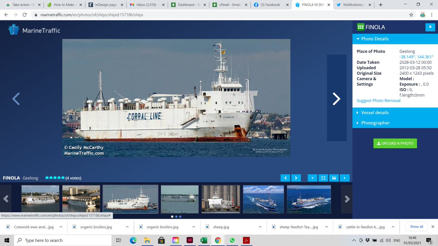The height and width of the screenshot is (246, 438).
Task: Bookmark this page with star icon
Action: [x=411, y=15]
